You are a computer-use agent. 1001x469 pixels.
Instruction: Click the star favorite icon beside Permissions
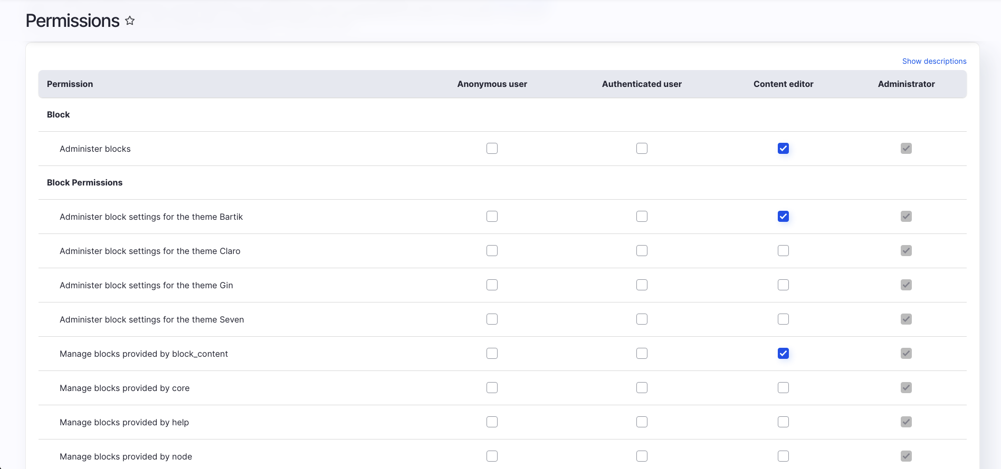[130, 21]
